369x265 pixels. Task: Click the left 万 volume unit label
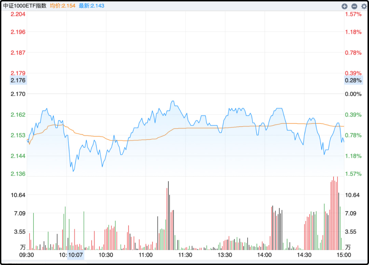point(23,247)
